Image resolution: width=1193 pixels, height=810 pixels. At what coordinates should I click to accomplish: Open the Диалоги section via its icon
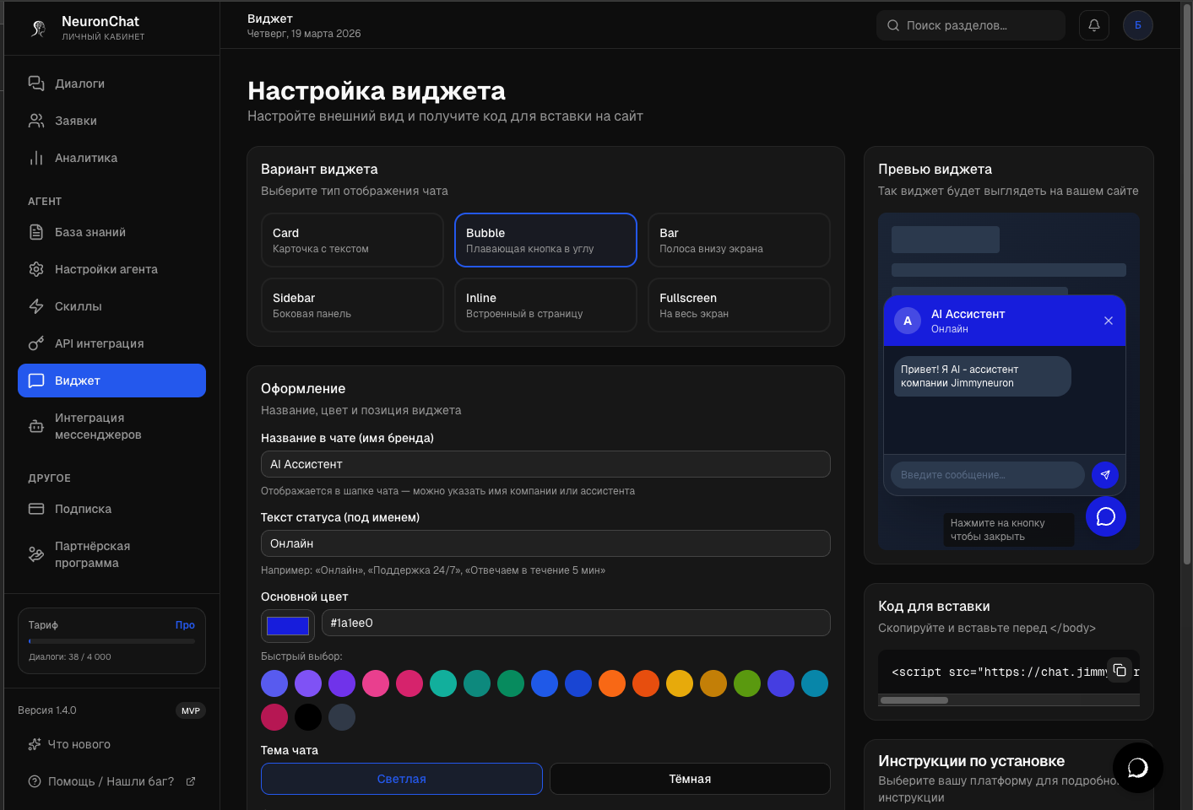click(35, 83)
